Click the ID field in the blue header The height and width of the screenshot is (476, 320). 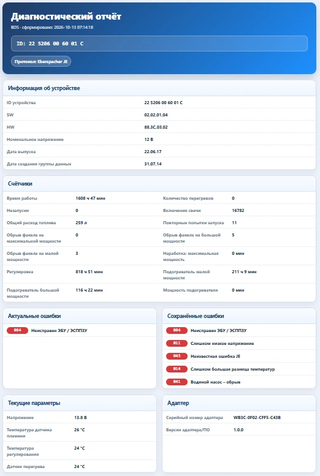coord(159,43)
